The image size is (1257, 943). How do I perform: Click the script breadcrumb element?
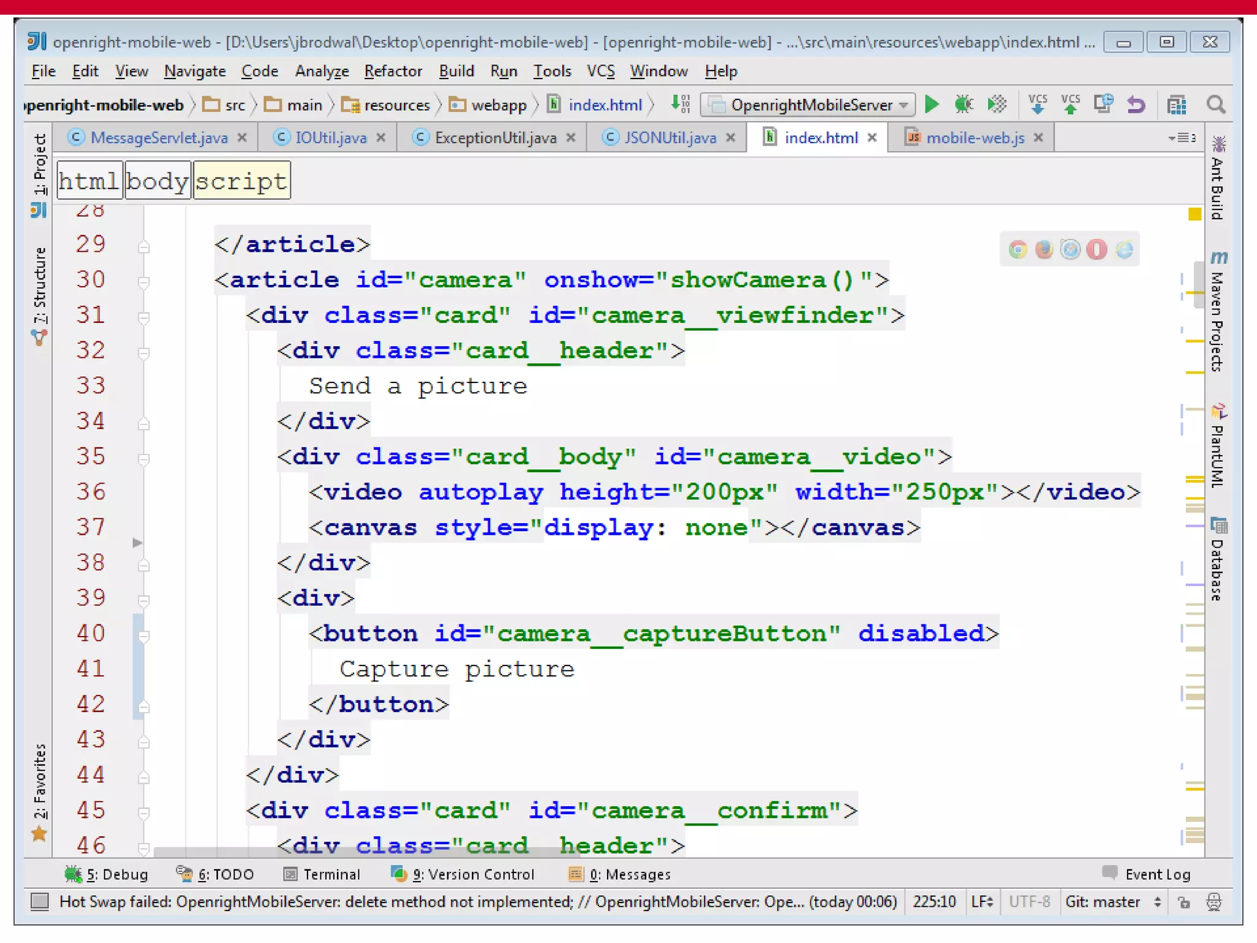click(x=241, y=181)
